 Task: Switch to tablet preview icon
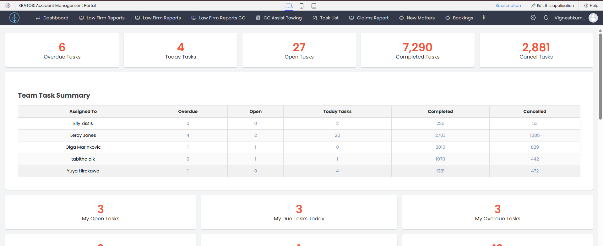click(314, 6)
